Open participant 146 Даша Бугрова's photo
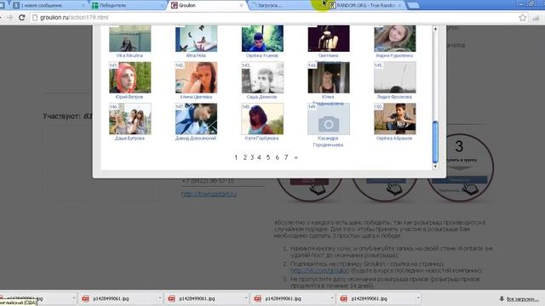Image resolution: width=545 pixels, height=306 pixels. 130,119
